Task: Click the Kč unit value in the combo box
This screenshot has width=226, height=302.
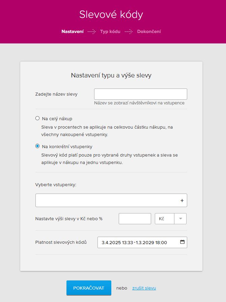Action: click(164, 219)
